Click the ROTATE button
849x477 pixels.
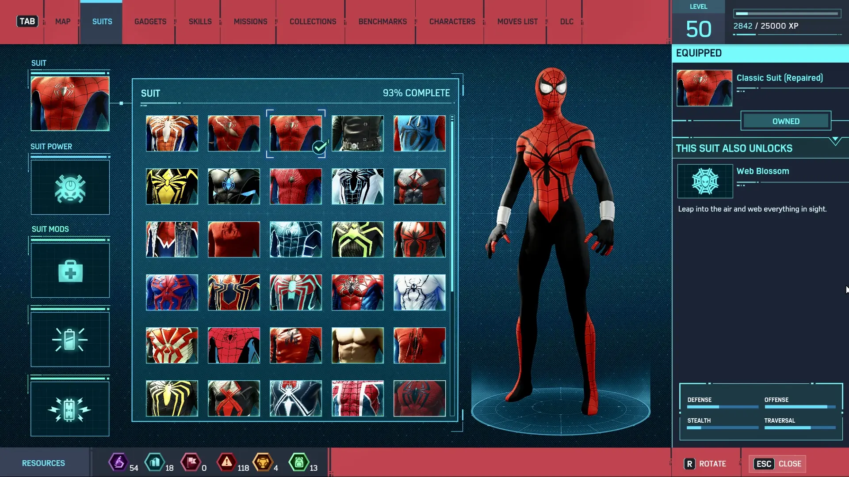click(x=705, y=464)
